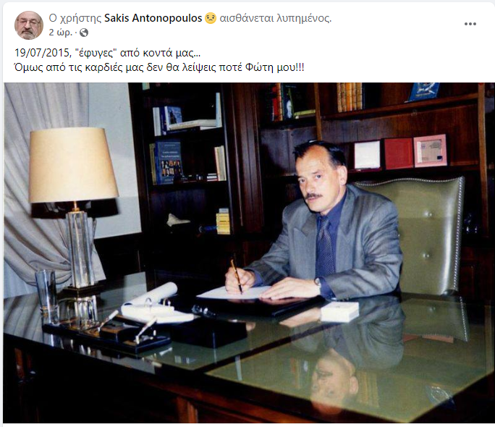Open Sakis Antonopoulos profile name link
Image resolution: width=495 pixels, height=427 pixels.
[153, 18]
